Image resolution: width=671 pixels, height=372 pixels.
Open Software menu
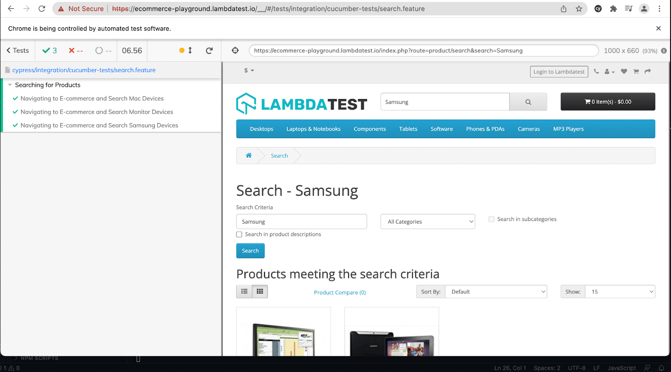pyautogui.click(x=442, y=129)
